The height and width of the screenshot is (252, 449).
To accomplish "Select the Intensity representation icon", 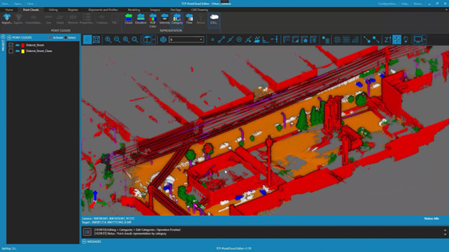I will [164, 17].
